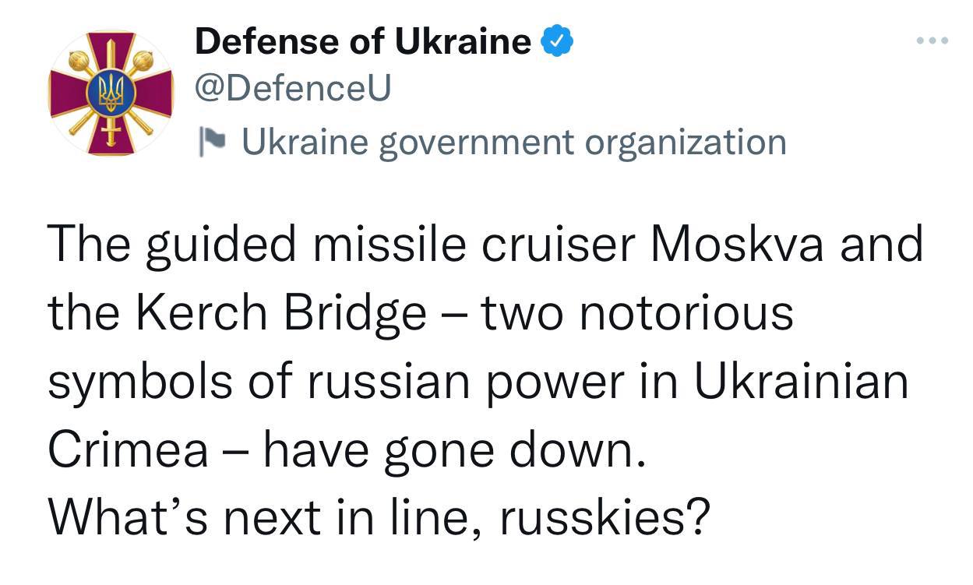
Task: Click the trident emblem at the avatar center
Action: (111, 93)
